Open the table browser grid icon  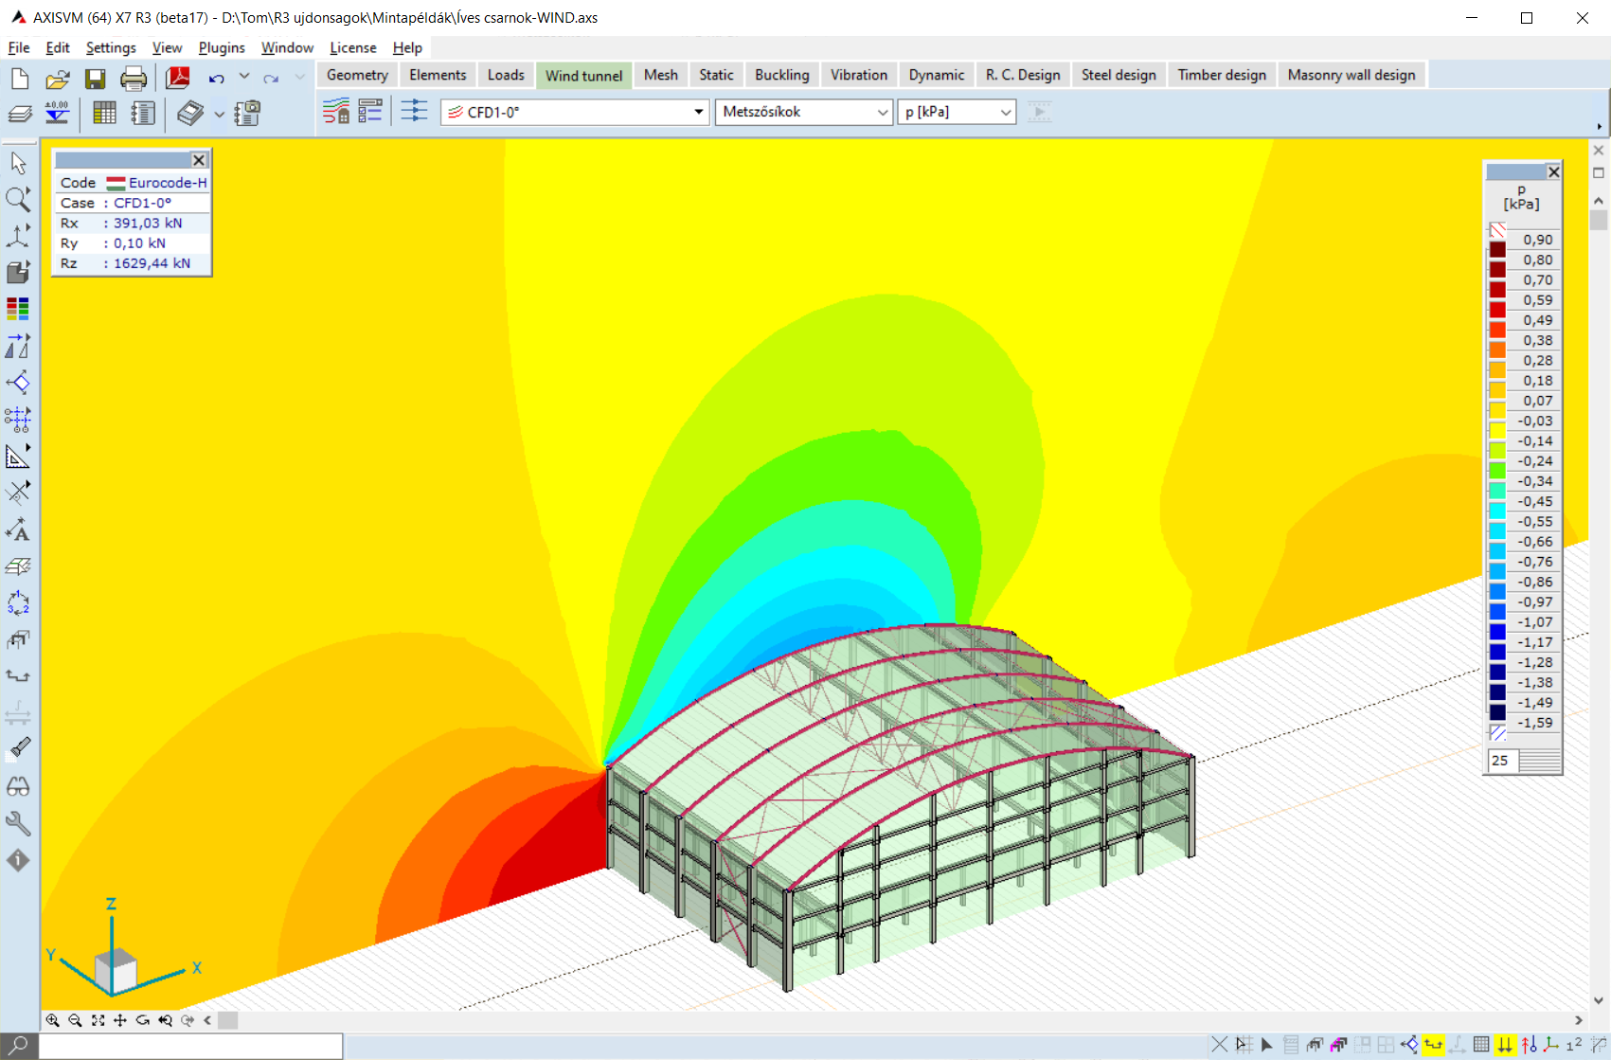[104, 114]
